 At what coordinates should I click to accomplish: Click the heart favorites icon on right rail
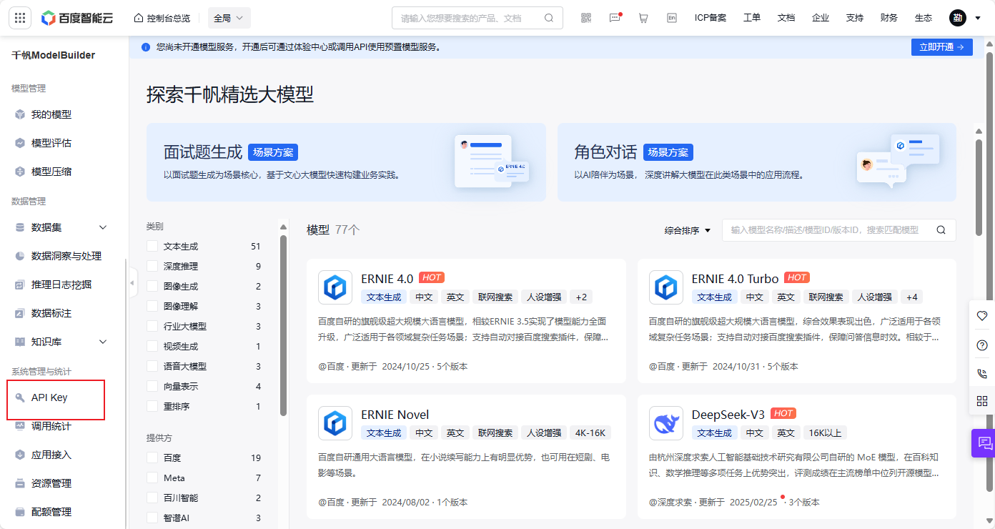pyautogui.click(x=982, y=315)
